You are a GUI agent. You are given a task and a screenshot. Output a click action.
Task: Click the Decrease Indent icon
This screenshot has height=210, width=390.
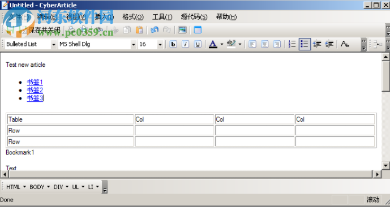click(x=317, y=44)
